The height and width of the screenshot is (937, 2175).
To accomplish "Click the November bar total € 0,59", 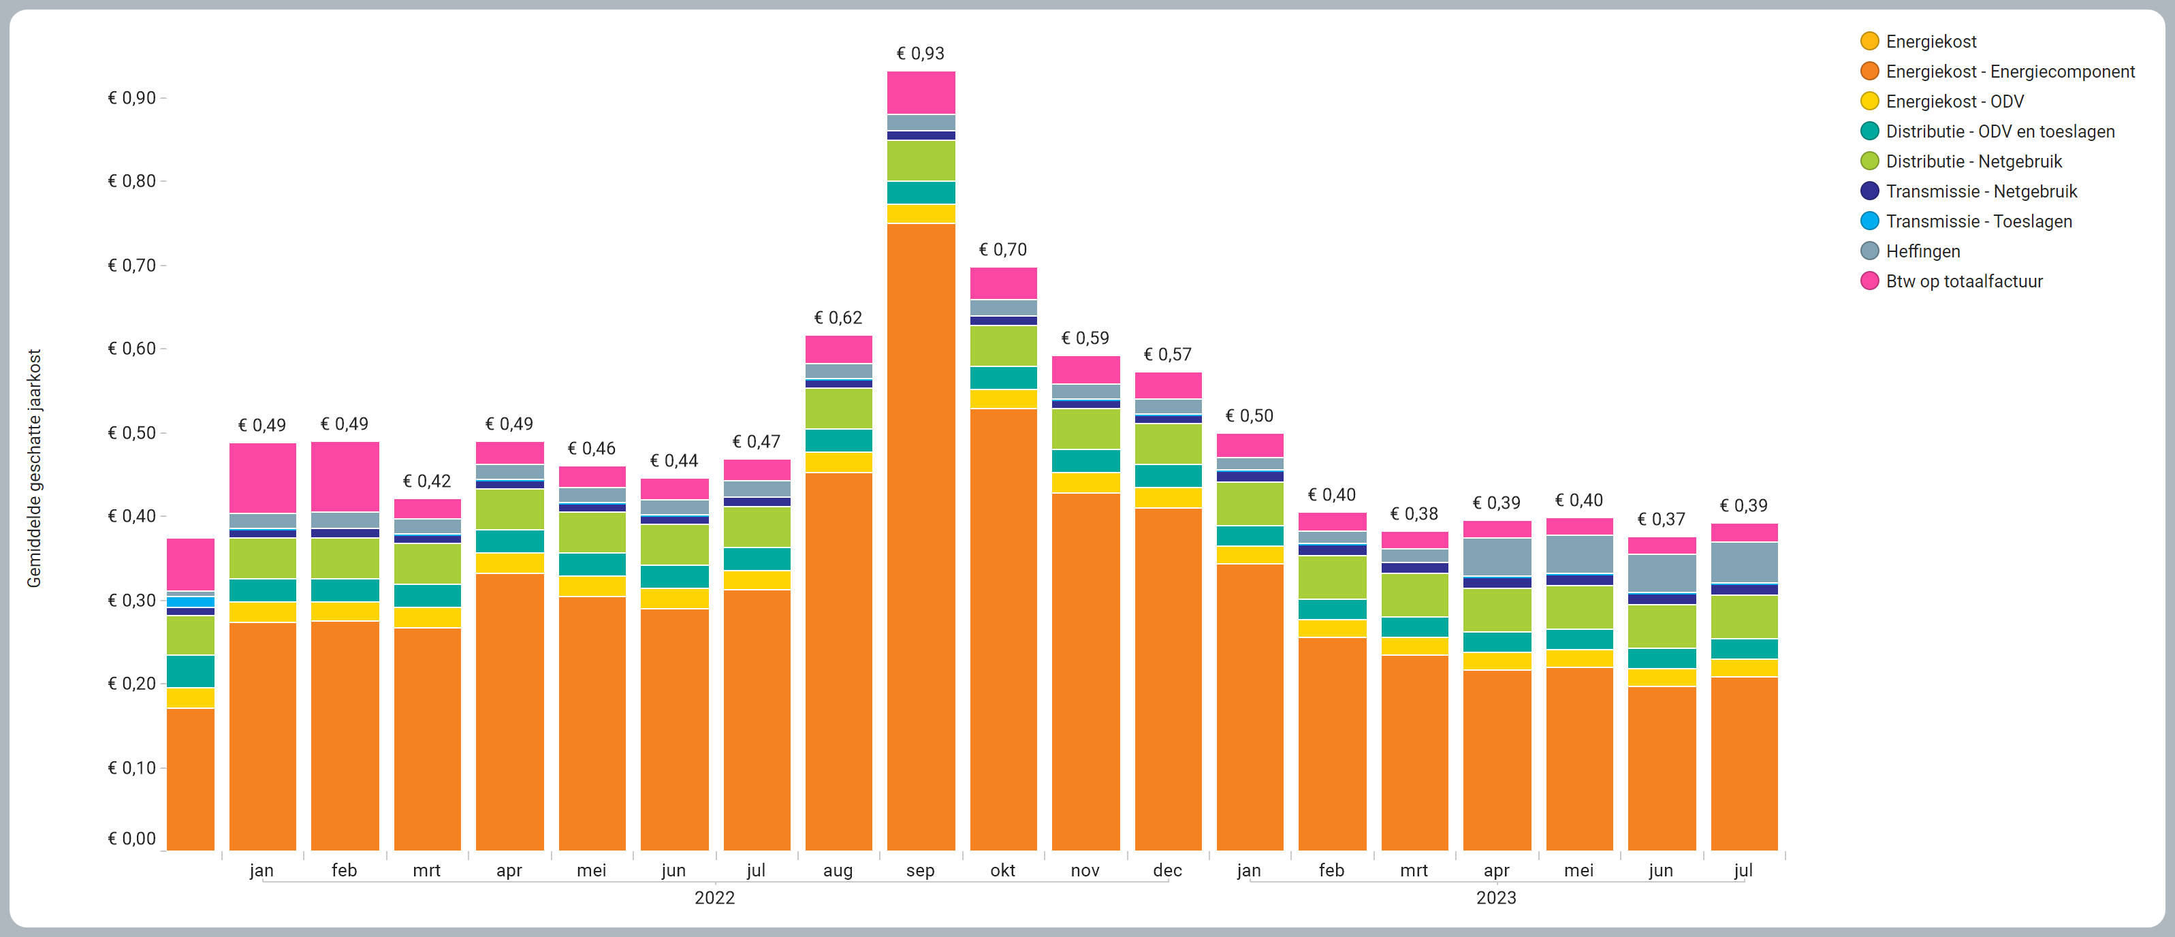I will (1085, 338).
